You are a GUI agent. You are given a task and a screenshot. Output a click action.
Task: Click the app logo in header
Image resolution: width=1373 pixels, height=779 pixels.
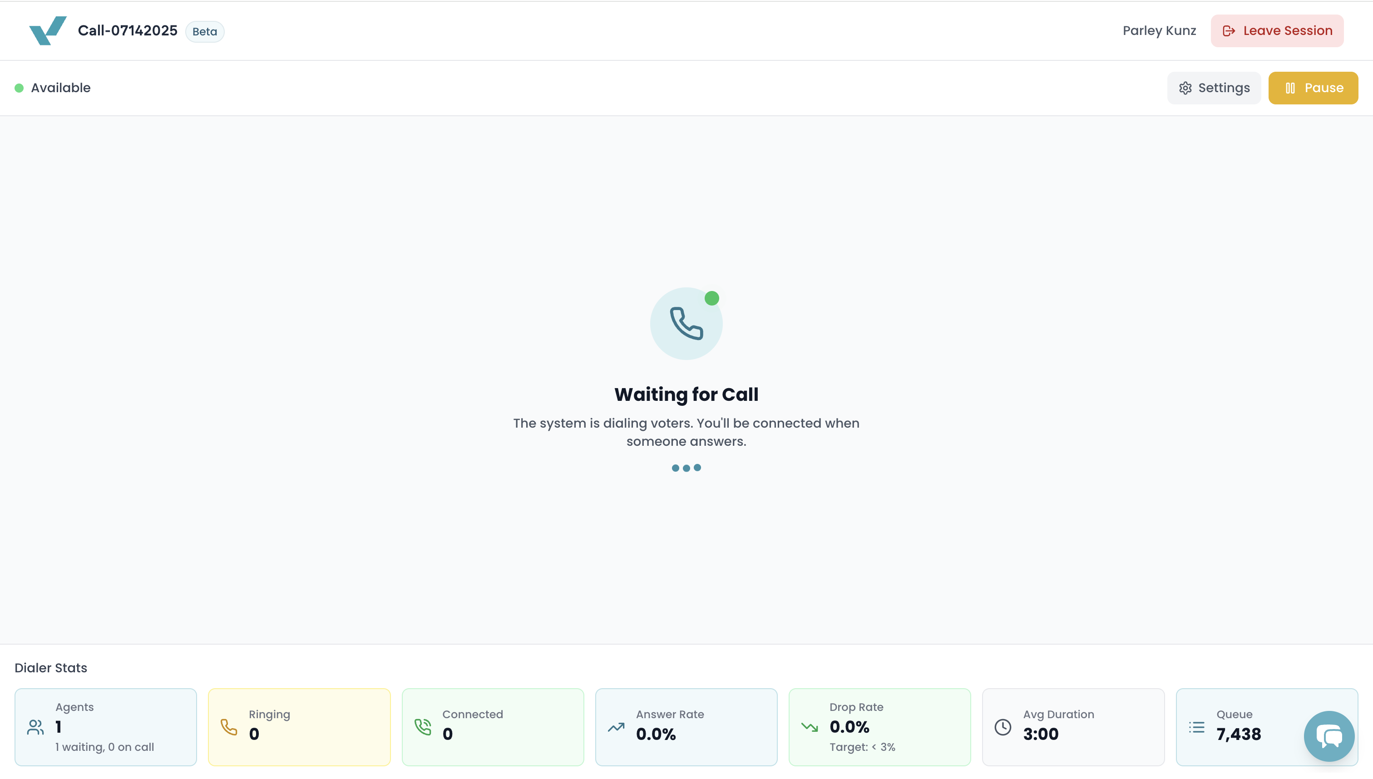click(48, 30)
